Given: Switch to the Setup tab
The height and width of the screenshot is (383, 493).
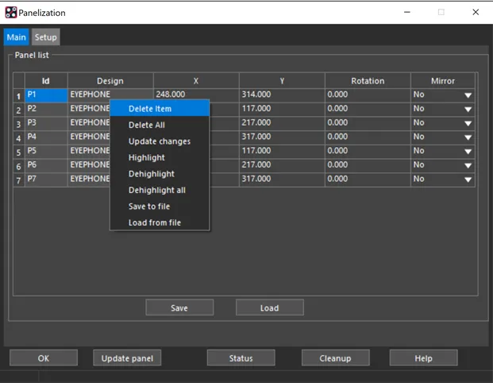Looking at the screenshot, I should (45, 37).
